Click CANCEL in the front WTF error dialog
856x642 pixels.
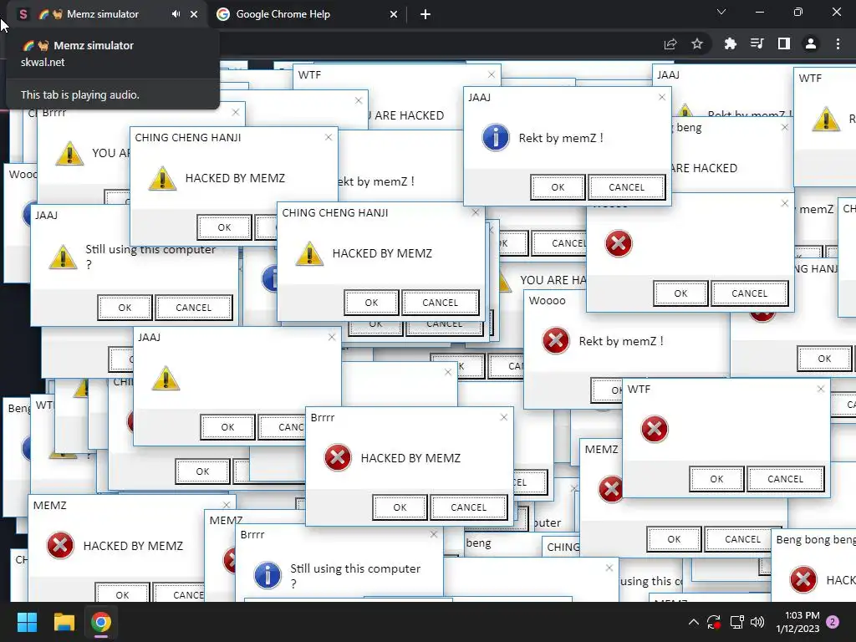[x=786, y=479]
